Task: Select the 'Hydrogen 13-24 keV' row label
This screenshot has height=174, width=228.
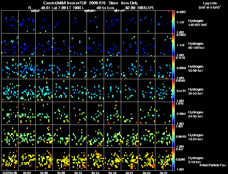Action: click(x=196, y=137)
